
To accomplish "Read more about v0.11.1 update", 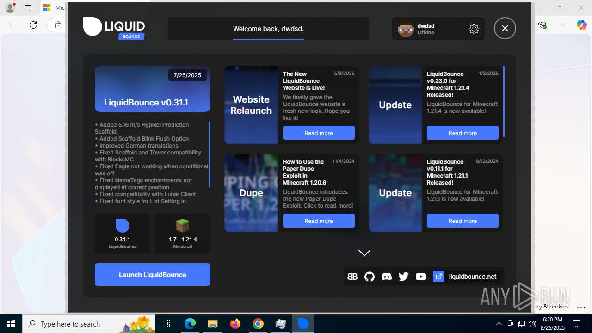I will 462,221.
